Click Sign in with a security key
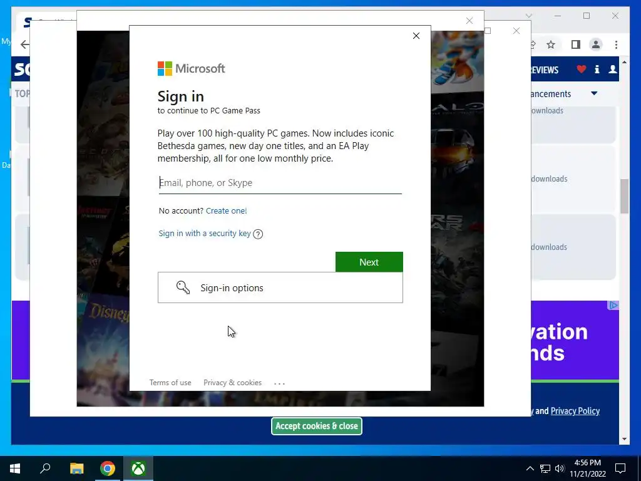The width and height of the screenshot is (641, 481). tap(205, 233)
